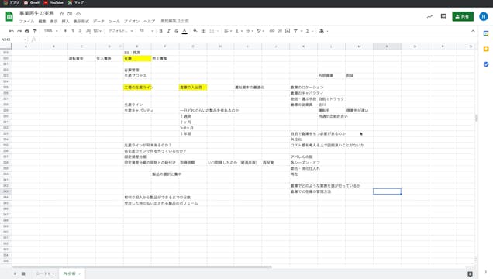Open the font family dropdown
The width and height of the screenshot is (493, 279).
[121, 31]
